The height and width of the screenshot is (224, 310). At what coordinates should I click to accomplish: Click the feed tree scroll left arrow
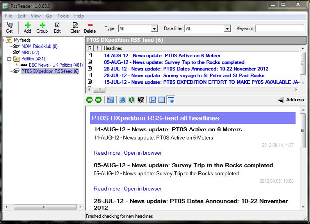tap(6, 207)
